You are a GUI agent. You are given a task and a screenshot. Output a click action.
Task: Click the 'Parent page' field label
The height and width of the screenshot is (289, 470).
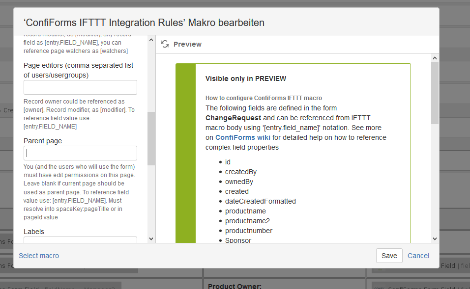tap(43, 141)
